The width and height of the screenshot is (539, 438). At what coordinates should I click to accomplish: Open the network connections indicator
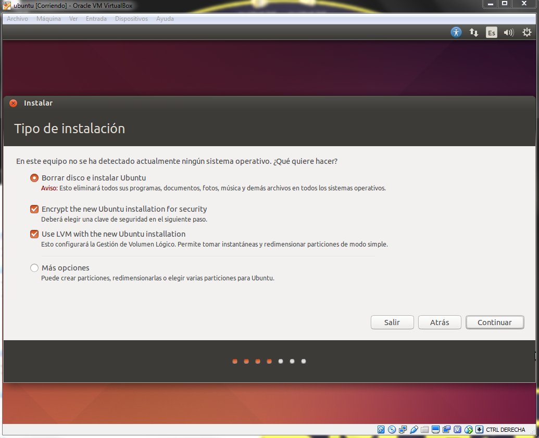pyautogui.click(x=474, y=33)
